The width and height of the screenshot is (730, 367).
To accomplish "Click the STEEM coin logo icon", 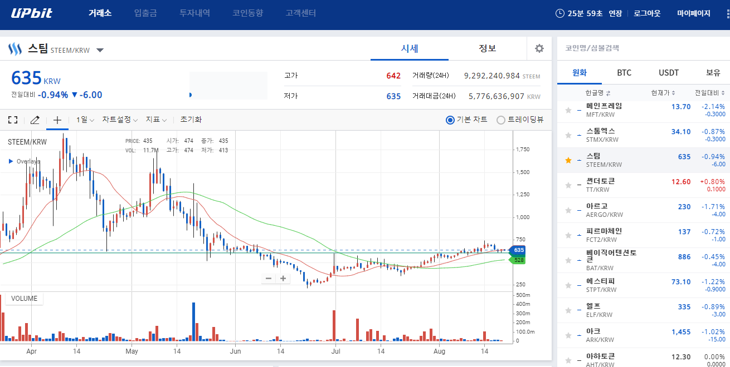I will coord(14,49).
